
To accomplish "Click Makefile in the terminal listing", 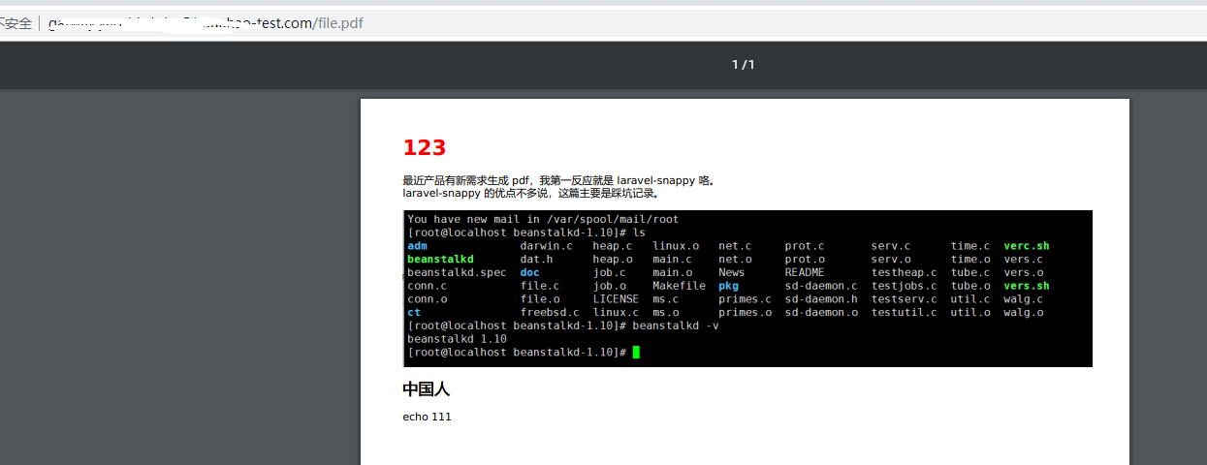I will [679, 286].
